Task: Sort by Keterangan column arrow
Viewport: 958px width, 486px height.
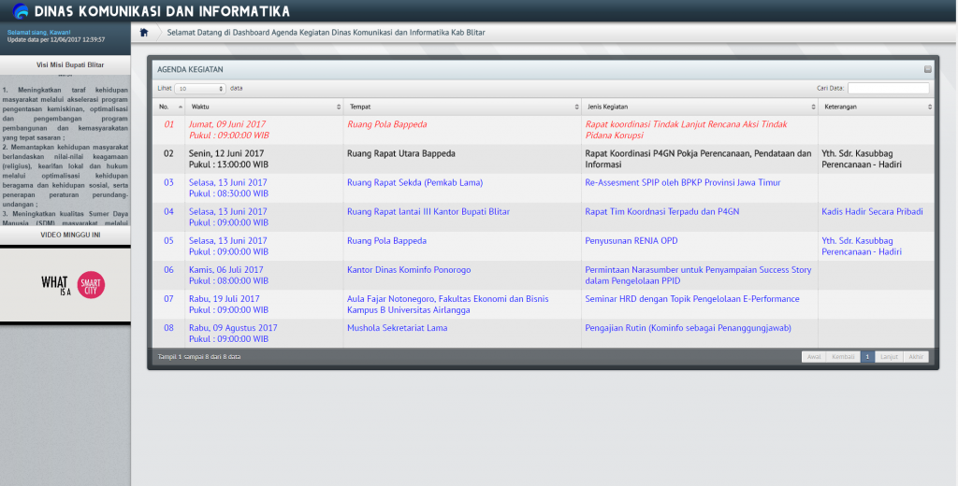Action: click(x=929, y=107)
